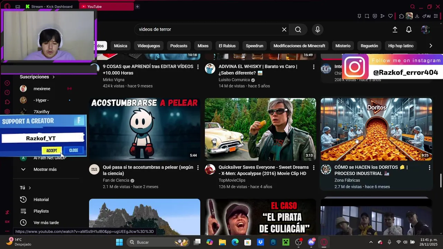Switch to the YouTube browser tab
This screenshot has width=443, height=249.
(x=106, y=7)
